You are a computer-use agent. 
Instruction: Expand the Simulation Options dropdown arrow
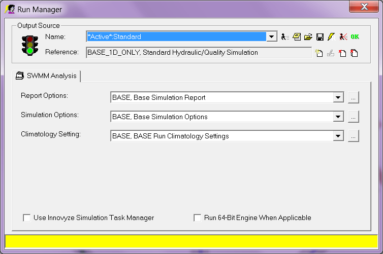pyautogui.click(x=338, y=117)
